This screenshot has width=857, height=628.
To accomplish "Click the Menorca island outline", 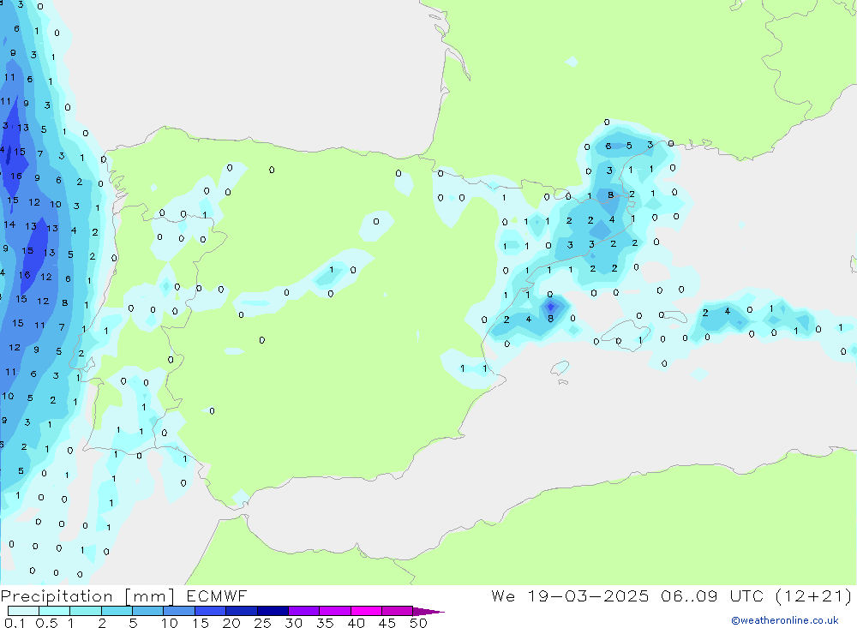I will [x=674, y=316].
